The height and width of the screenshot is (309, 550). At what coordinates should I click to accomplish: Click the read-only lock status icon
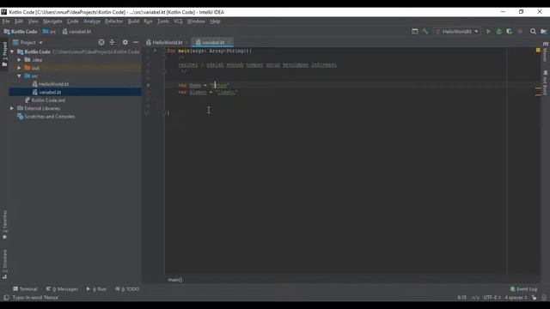click(534, 298)
